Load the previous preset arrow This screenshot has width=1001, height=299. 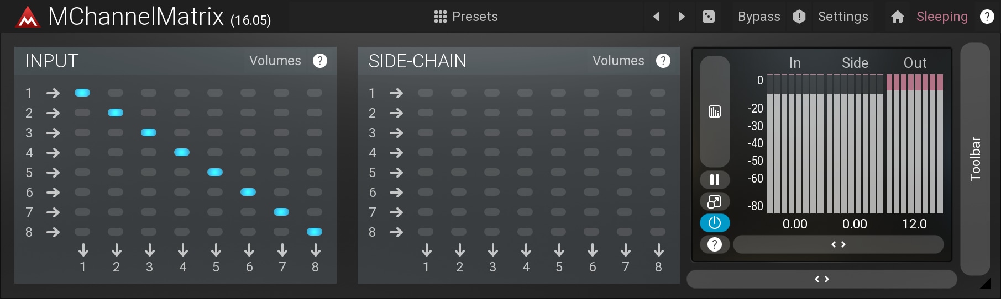pos(656,17)
